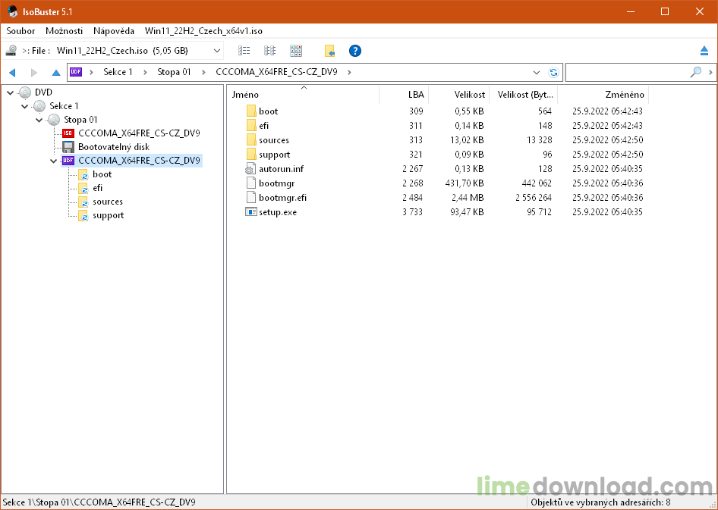Refresh the address bar path
Screen dimensions: 718x510
coord(553,73)
